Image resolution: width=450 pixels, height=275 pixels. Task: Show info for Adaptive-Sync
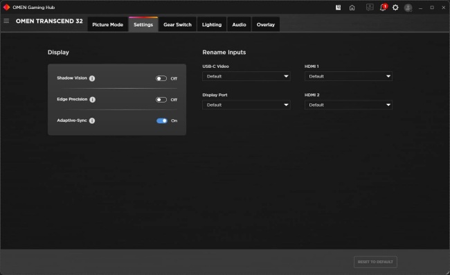92,121
